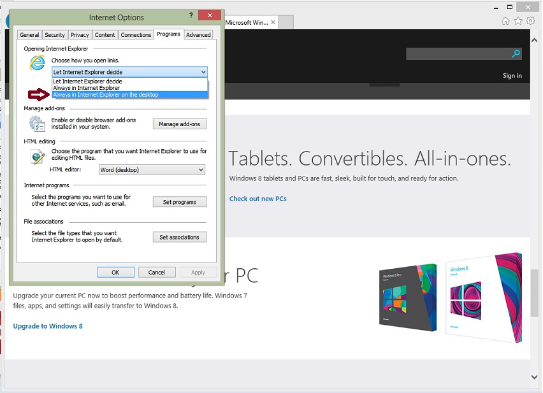Switch to the Privacy tab

pos(80,35)
